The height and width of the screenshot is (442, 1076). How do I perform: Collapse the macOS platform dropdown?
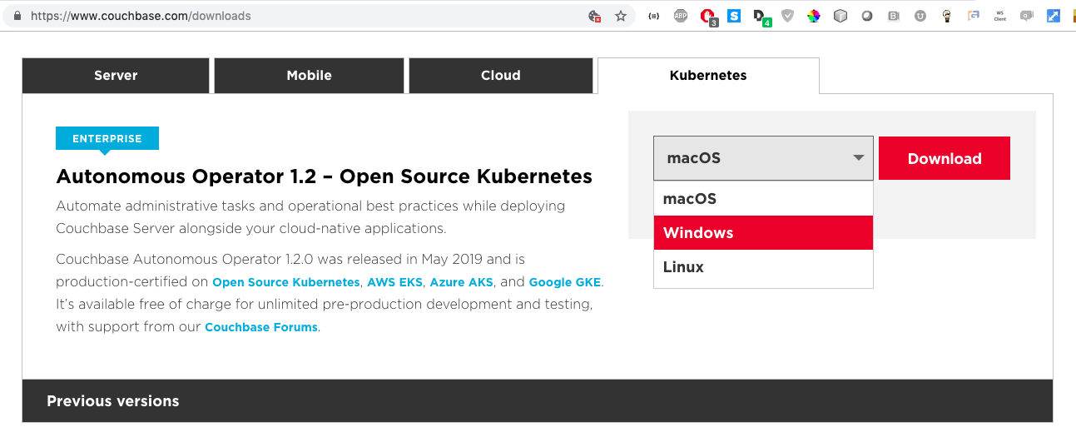point(763,158)
